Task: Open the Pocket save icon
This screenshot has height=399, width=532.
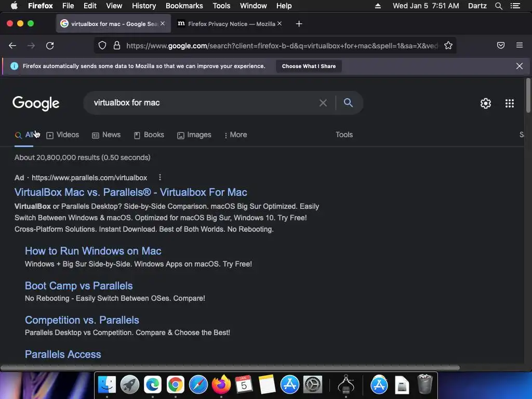Action: point(500,45)
